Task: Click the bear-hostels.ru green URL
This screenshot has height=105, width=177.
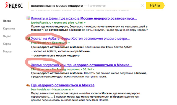Action: tap(40, 90)
